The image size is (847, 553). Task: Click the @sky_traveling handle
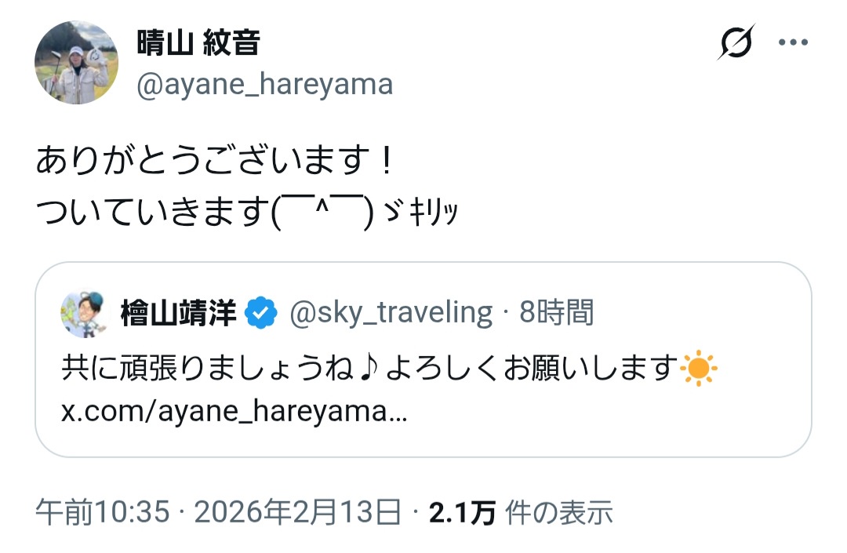(x=391, y=314)
